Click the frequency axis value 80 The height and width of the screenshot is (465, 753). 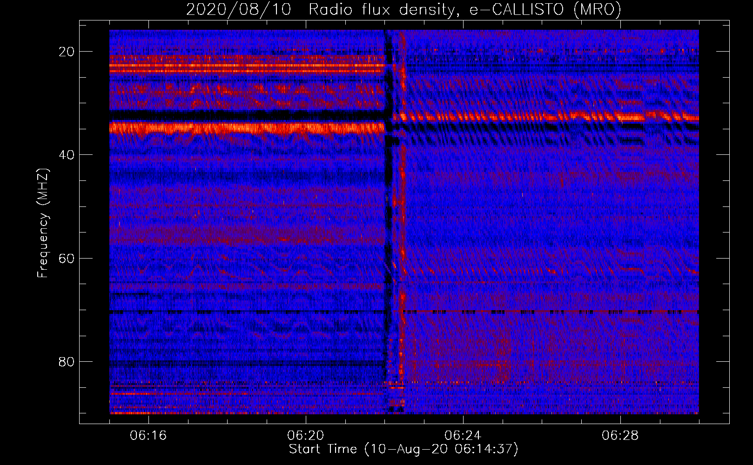coord(67,361)
